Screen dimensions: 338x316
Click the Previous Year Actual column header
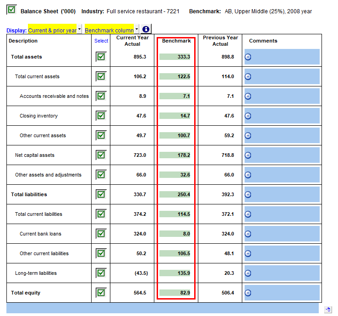coord(220,41)
